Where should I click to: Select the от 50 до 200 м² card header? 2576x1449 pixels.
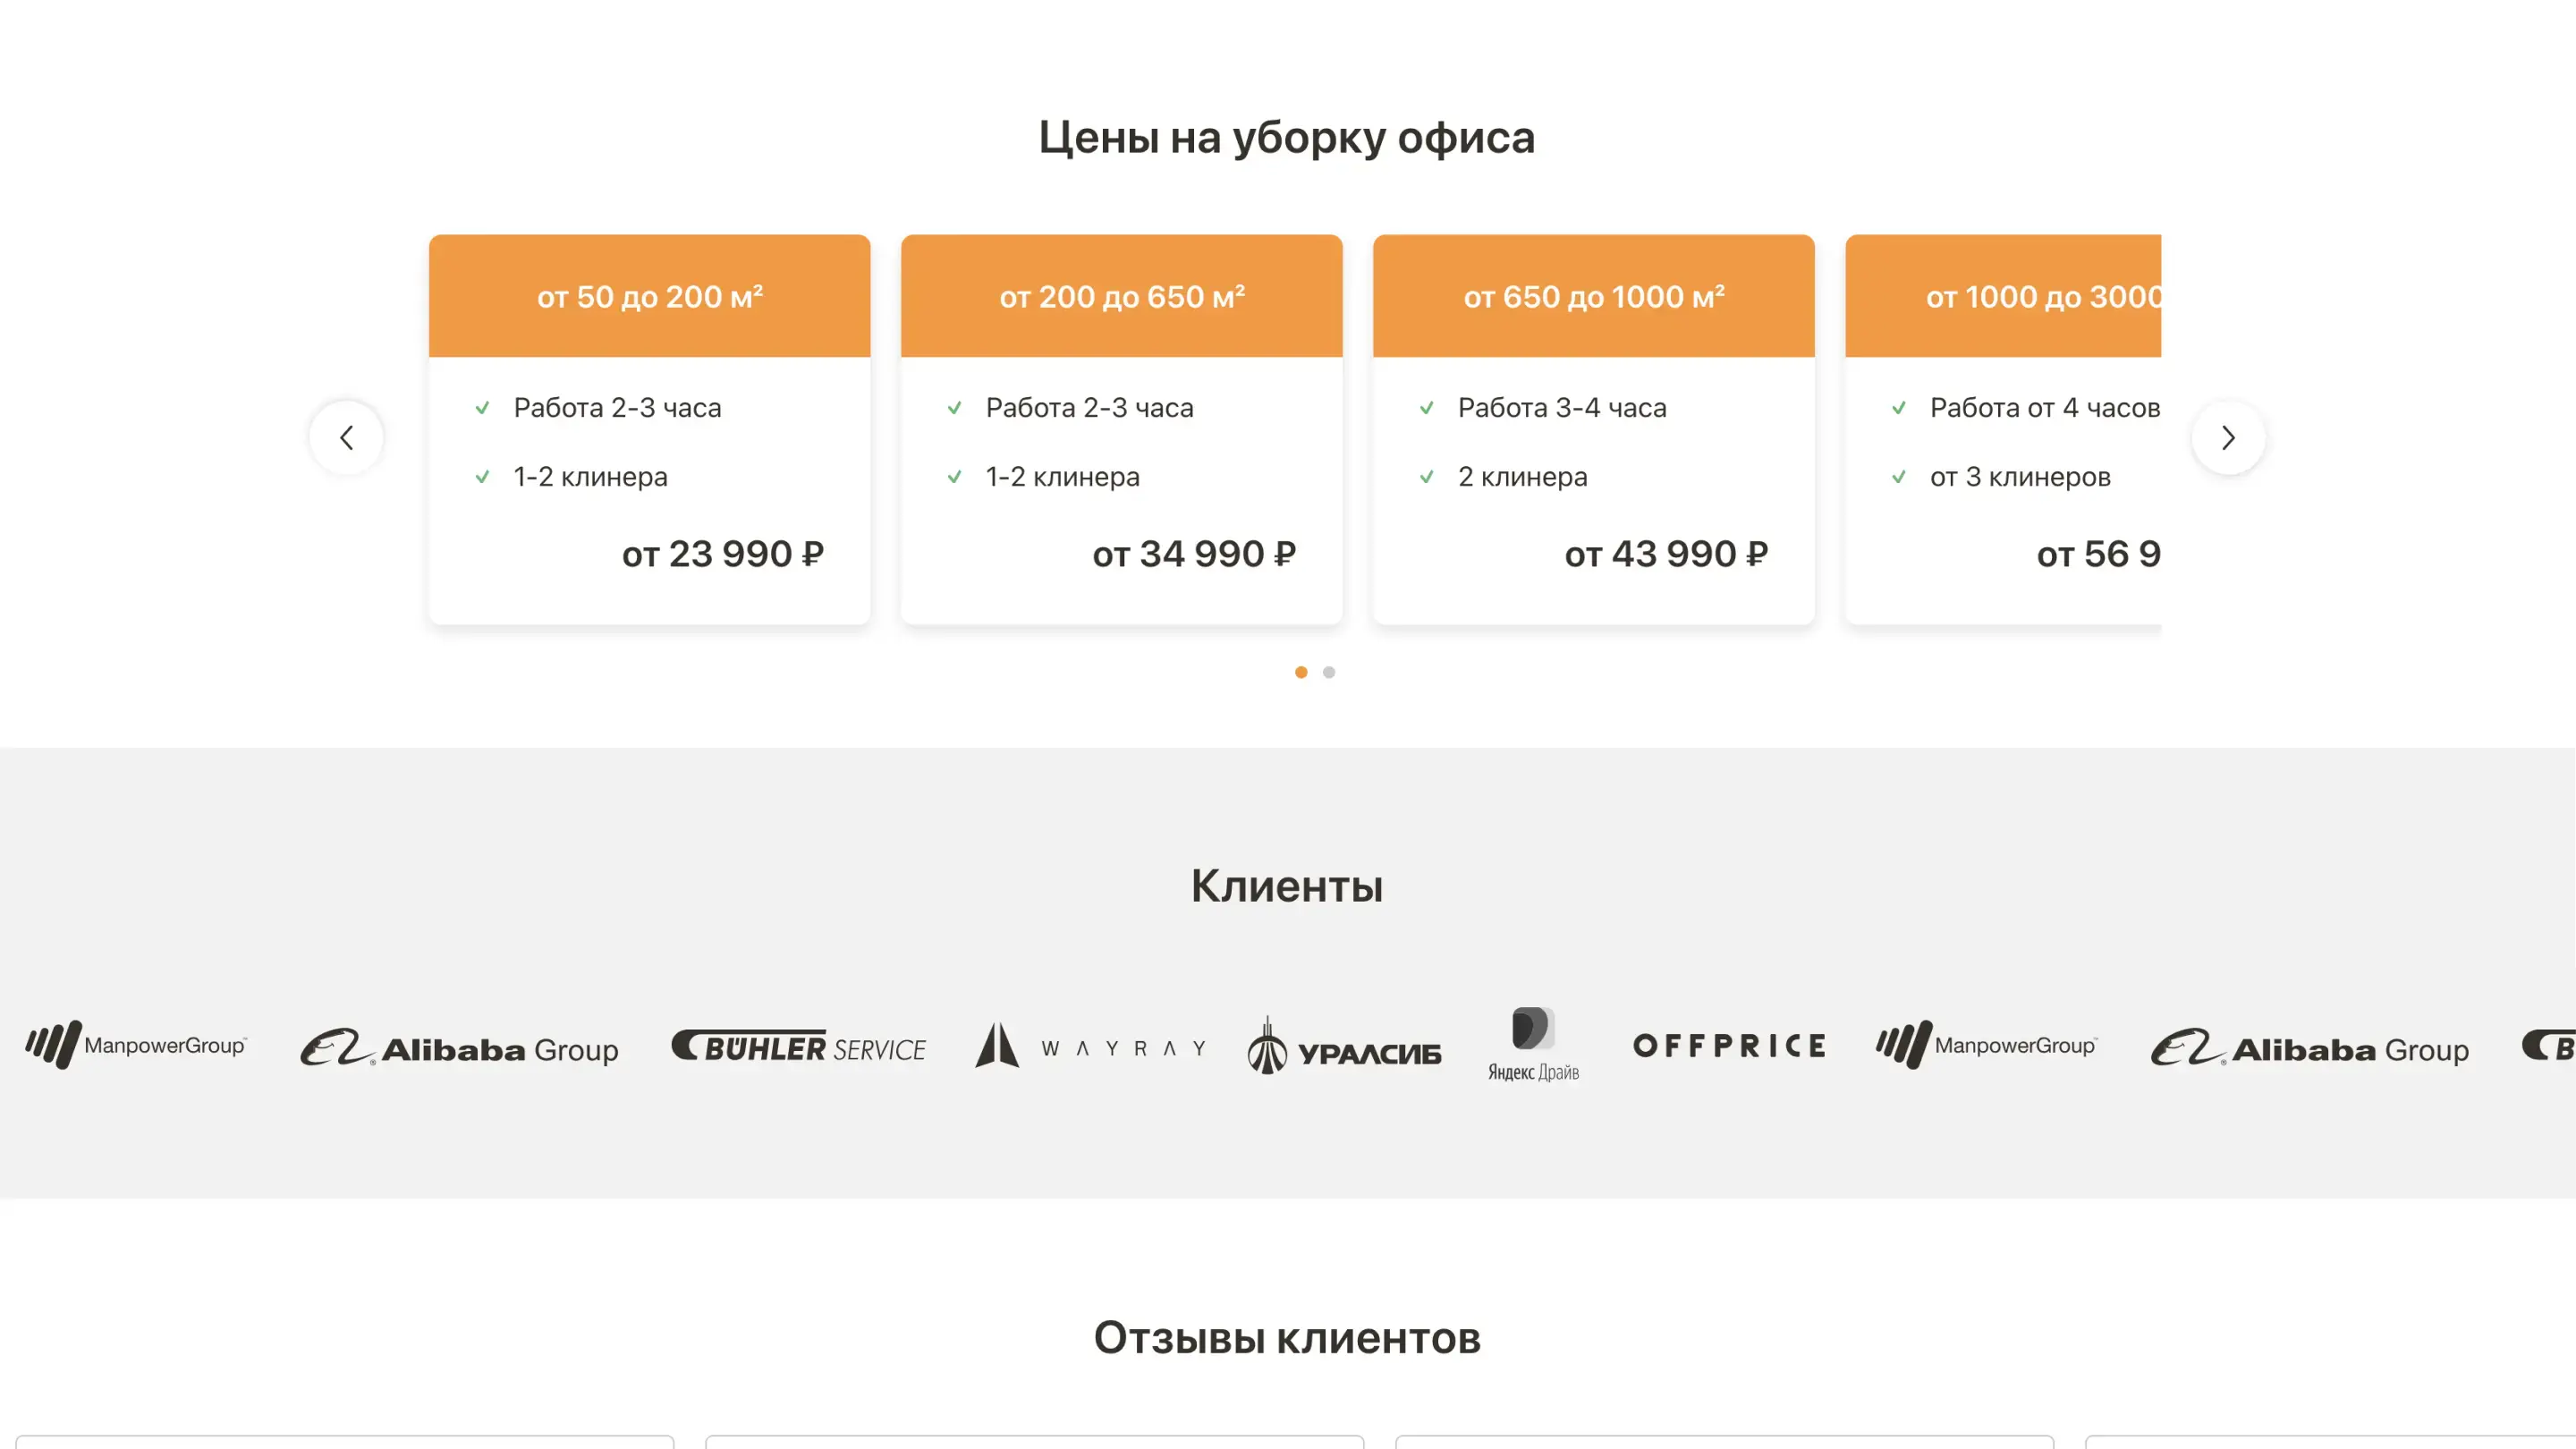click(x=649, y=296)
